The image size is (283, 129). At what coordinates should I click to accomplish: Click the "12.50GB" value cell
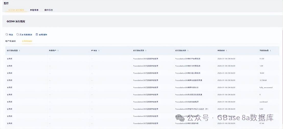point(263,80)
